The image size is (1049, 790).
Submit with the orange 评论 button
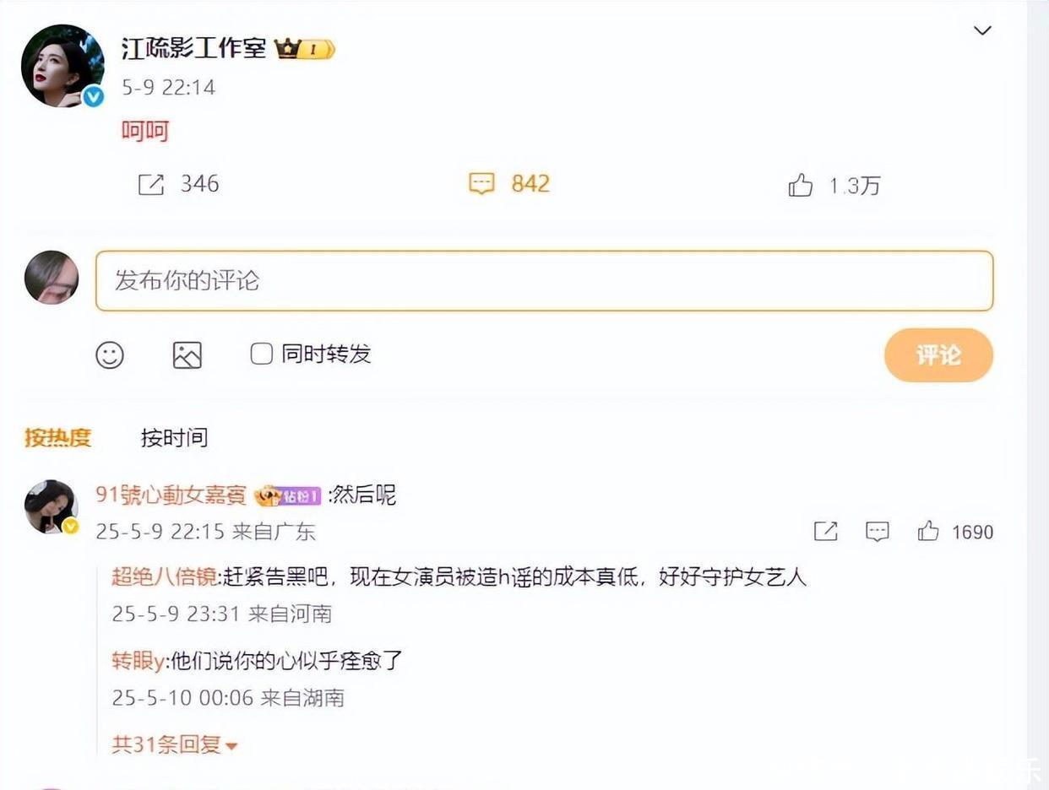(938, 354)
